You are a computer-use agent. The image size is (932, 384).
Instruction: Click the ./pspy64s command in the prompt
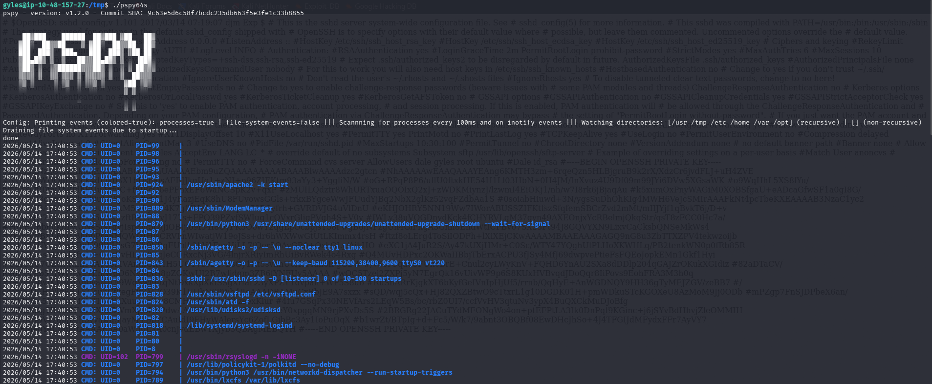tap(130, 5)
